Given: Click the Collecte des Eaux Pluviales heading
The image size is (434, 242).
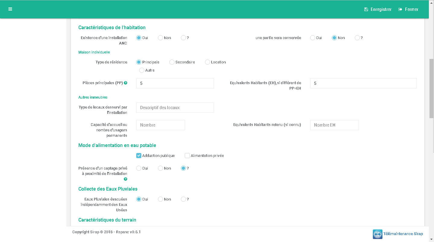Looking at the screenshot, I should click(x=108, y=189).
